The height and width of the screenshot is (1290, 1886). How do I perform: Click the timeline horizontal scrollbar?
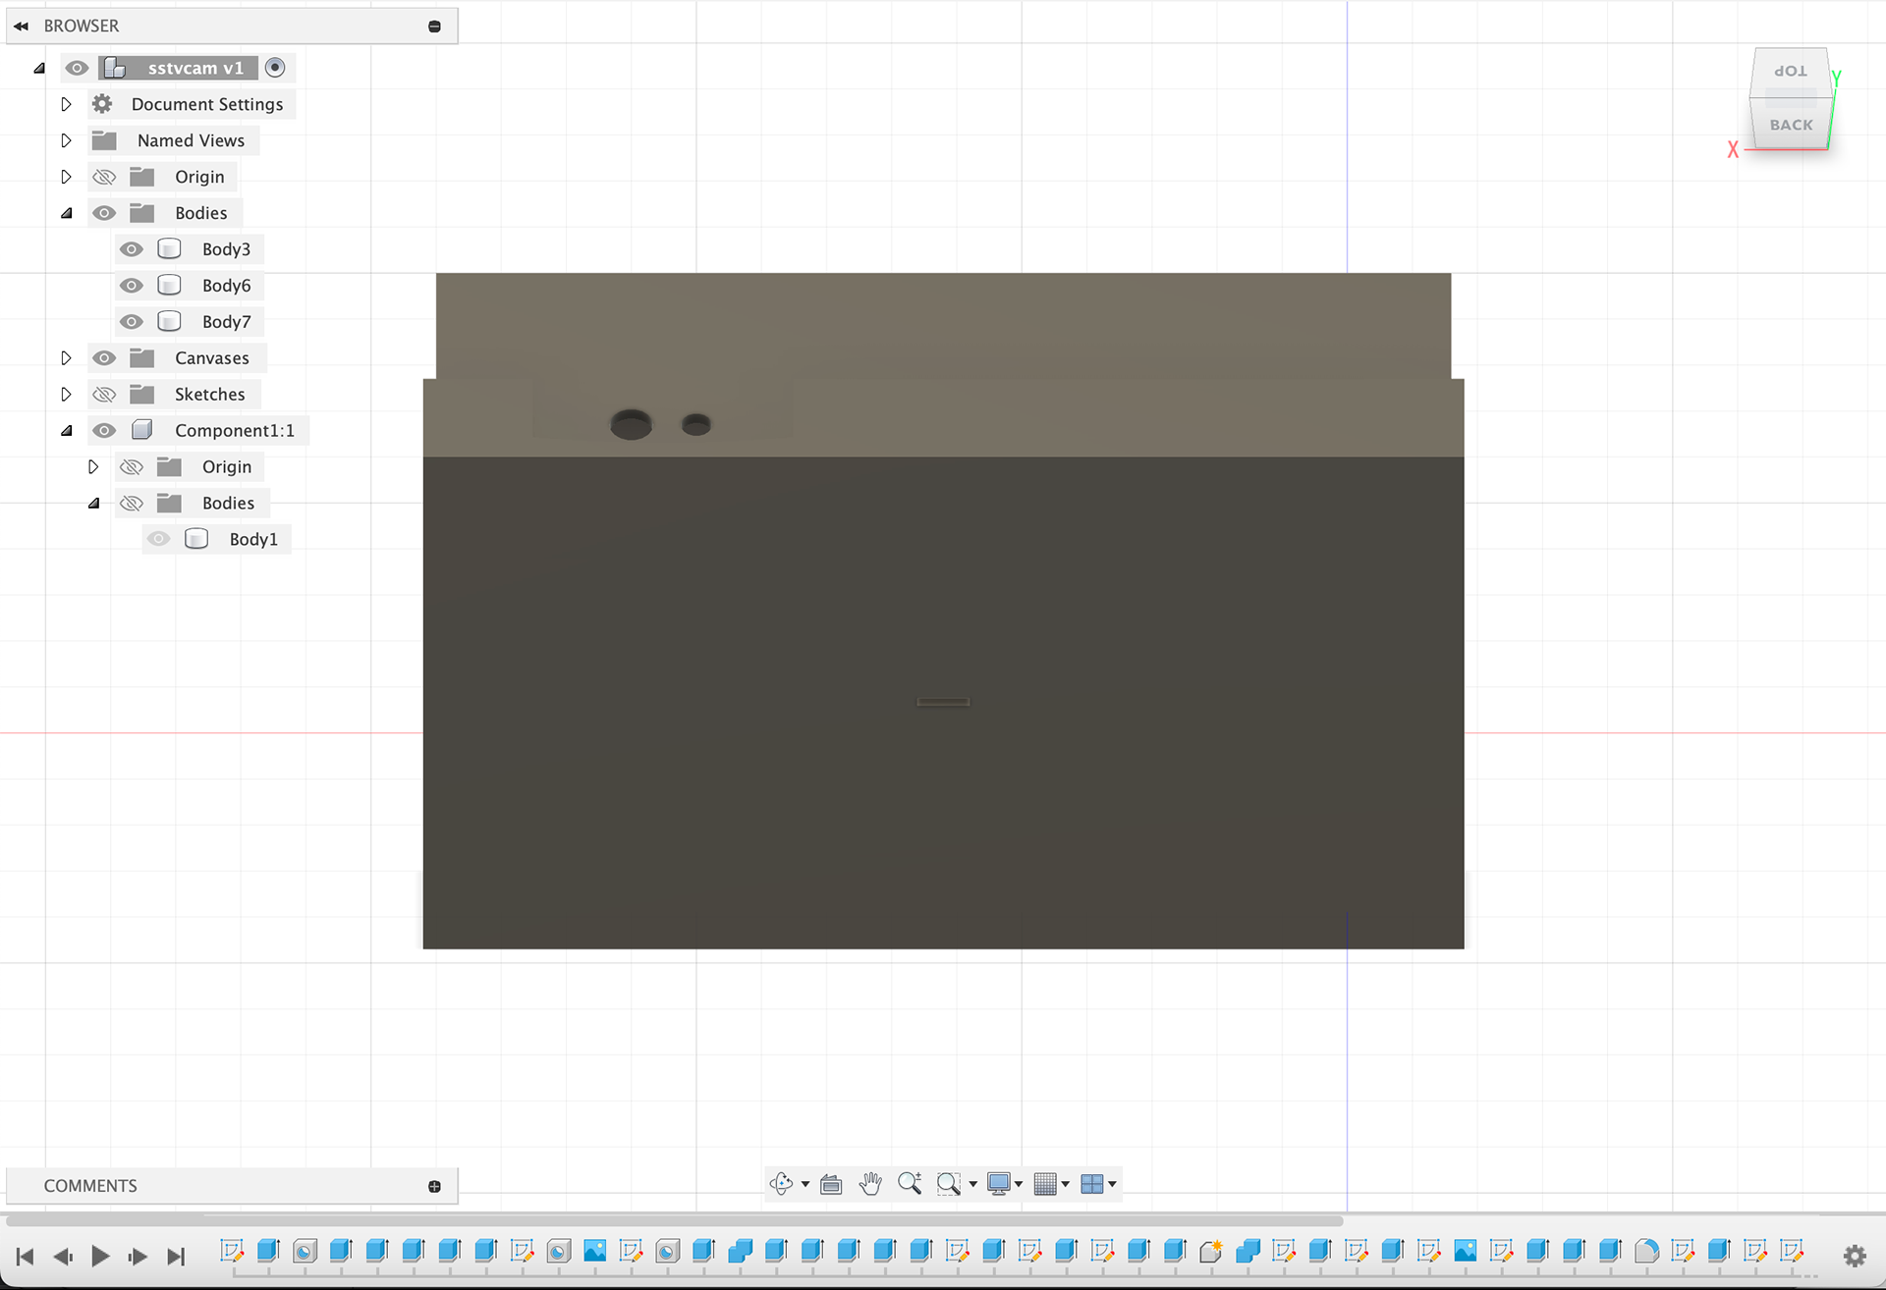674,1221
